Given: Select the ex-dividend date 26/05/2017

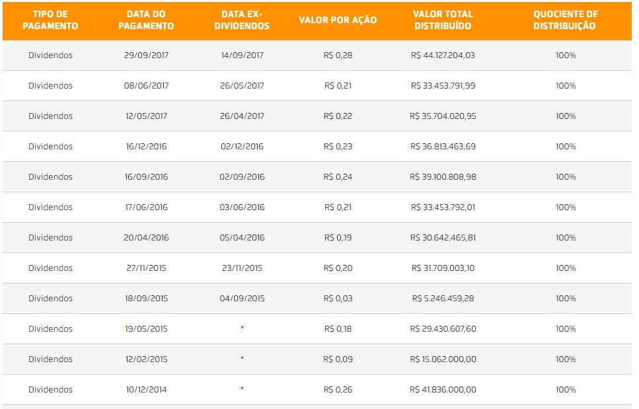Looking at the screenshot, I should tap(242, 85).
